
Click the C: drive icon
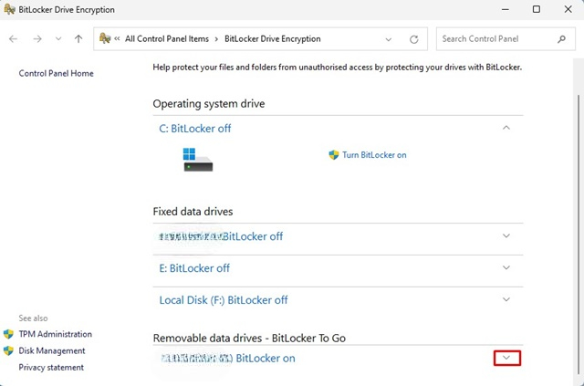(198, 160)
